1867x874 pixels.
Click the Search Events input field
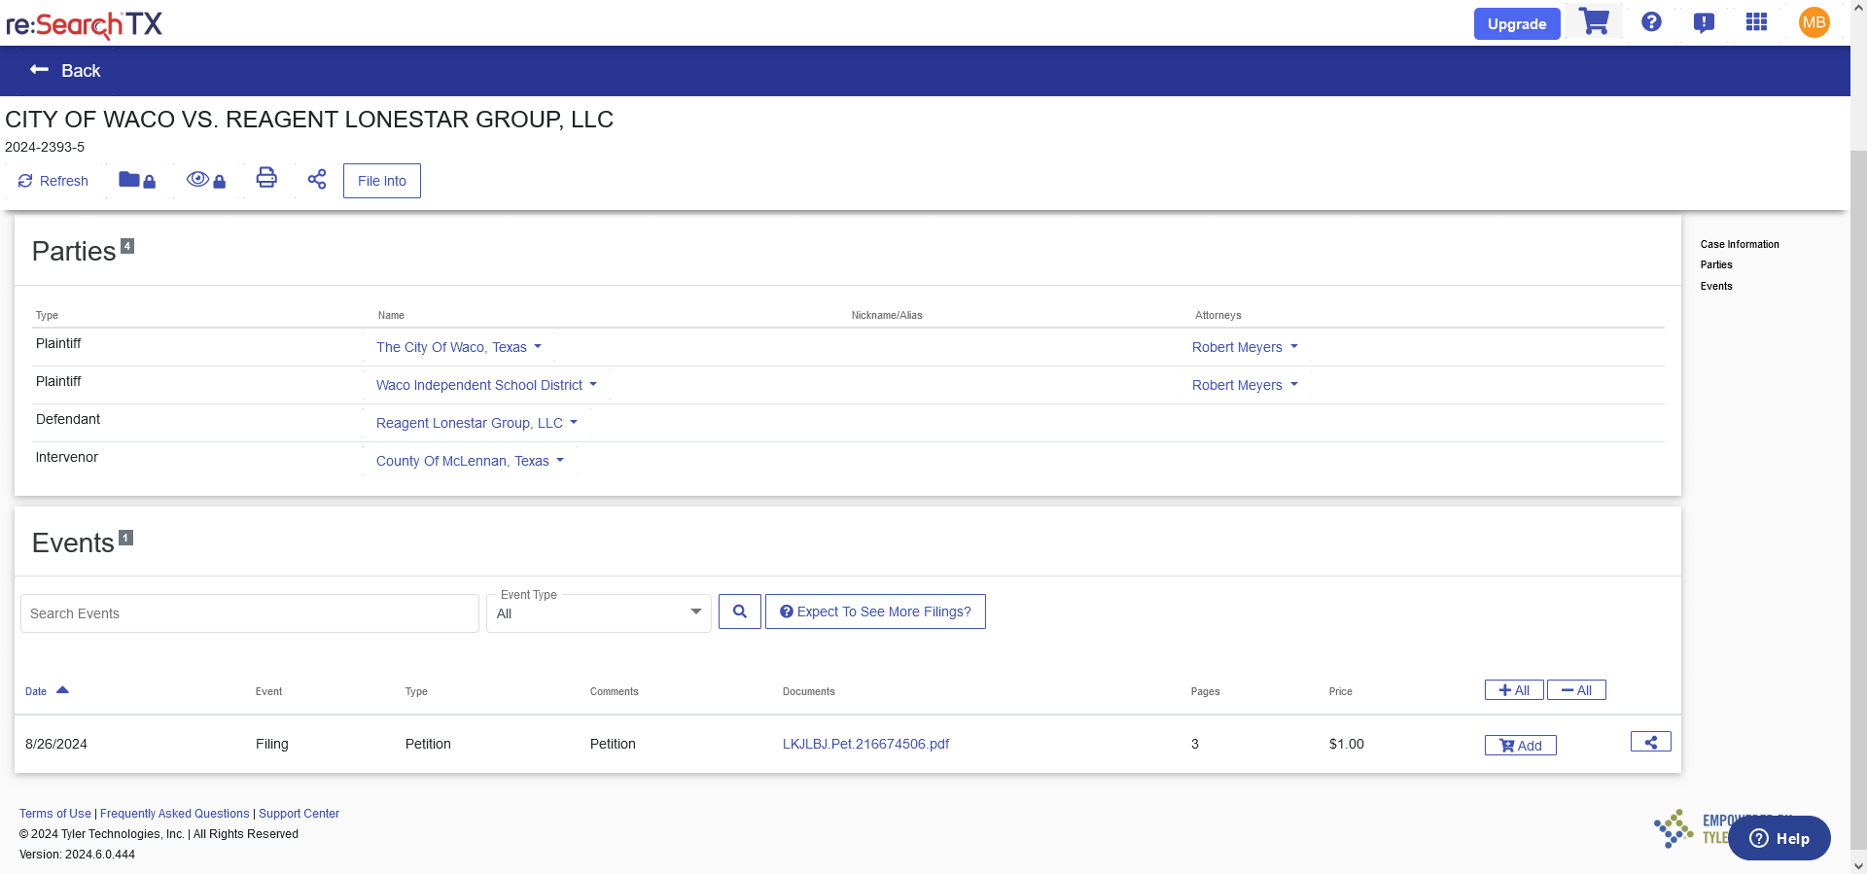coord(250,613)
